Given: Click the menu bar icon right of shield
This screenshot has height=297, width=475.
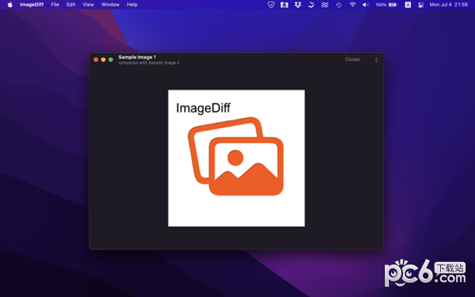Looking at the screenshot, I should (x=284, y=5).
